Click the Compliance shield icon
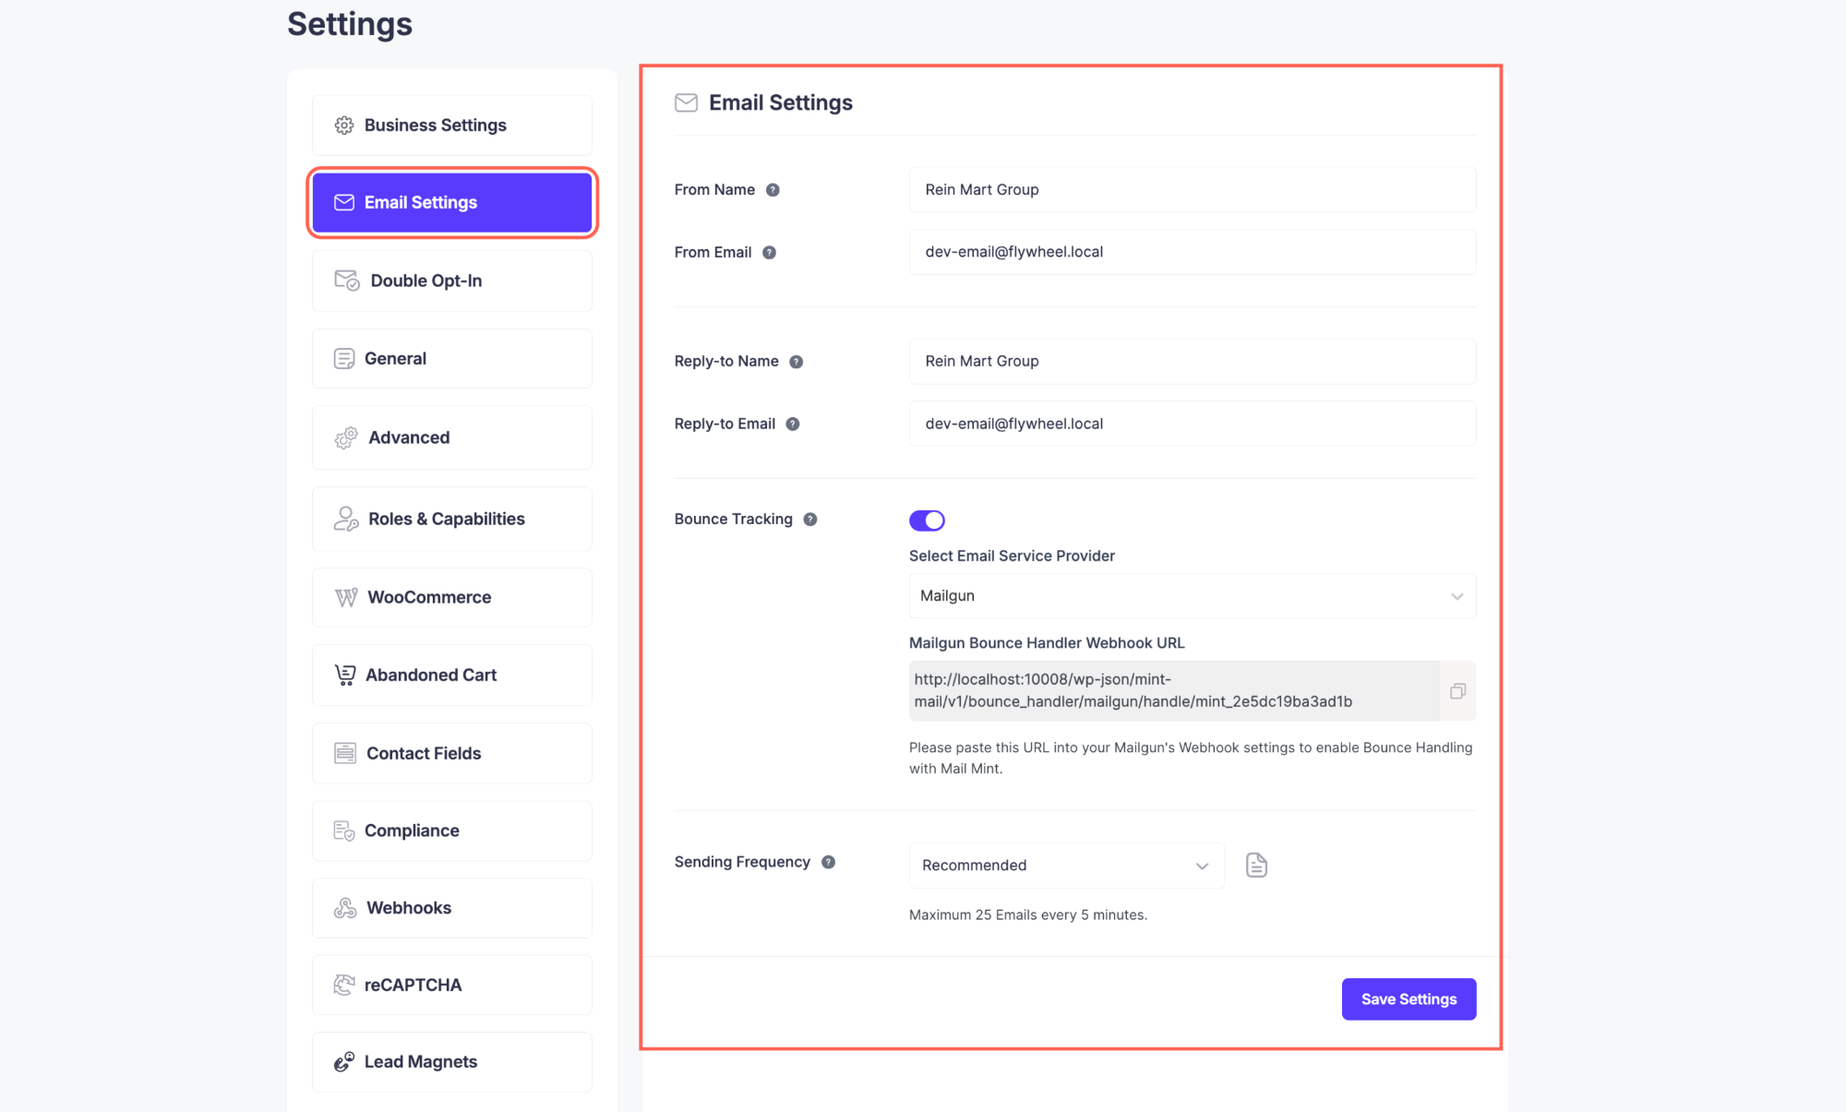 [x=344, y=831]
